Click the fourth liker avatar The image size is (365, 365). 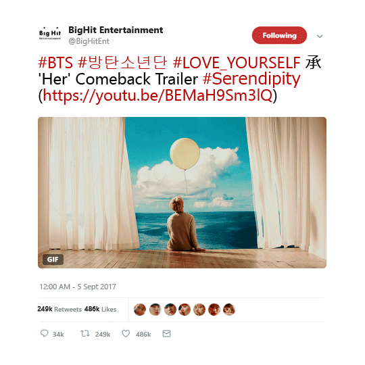tap(185, 310)
